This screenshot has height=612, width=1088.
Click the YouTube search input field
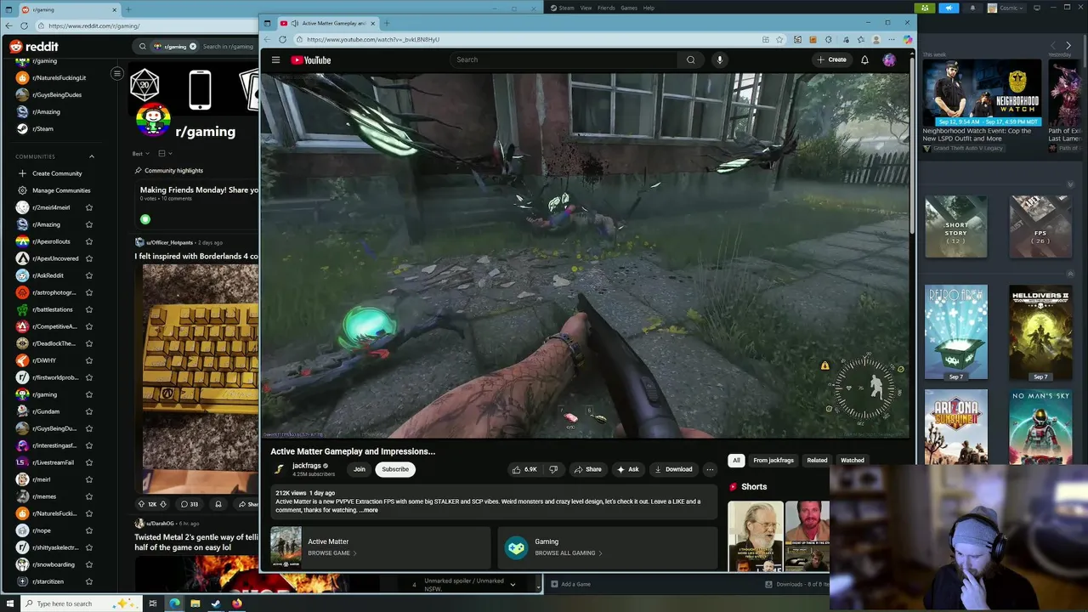tap(564, 59)
